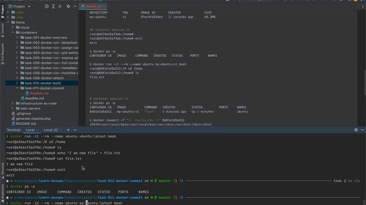The image size is (366, 205).
Task: Open root README.md file in tree
Action: click(23, 124)
